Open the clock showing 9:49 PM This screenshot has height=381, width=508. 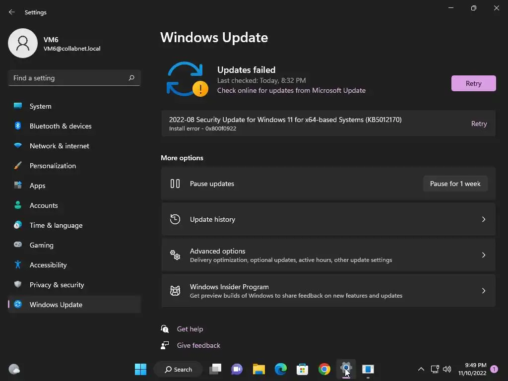(472, 369)
